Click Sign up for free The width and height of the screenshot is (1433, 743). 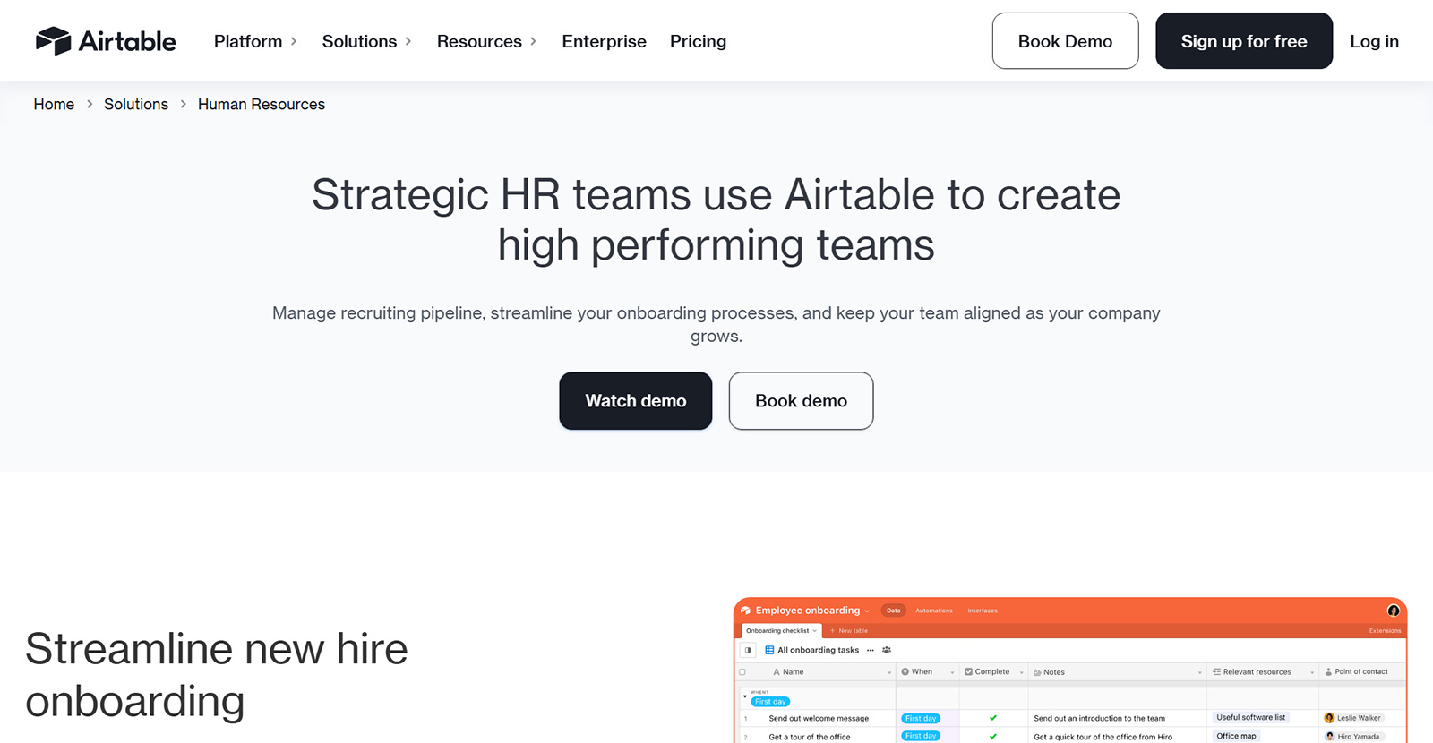[x=1244, y=41]
